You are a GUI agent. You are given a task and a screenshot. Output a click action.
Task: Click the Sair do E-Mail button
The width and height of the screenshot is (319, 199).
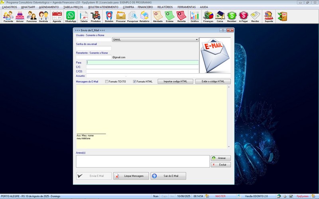(x=168, y=176)
